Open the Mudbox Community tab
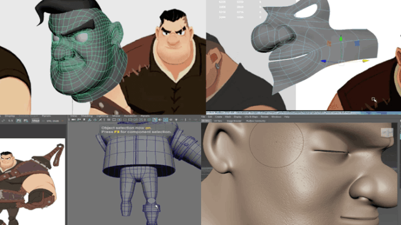Screen dimensions: 401x225 (256, 121)
